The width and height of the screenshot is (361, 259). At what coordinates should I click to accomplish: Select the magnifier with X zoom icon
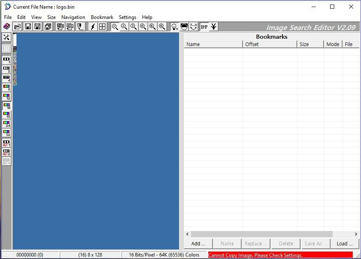115,27
